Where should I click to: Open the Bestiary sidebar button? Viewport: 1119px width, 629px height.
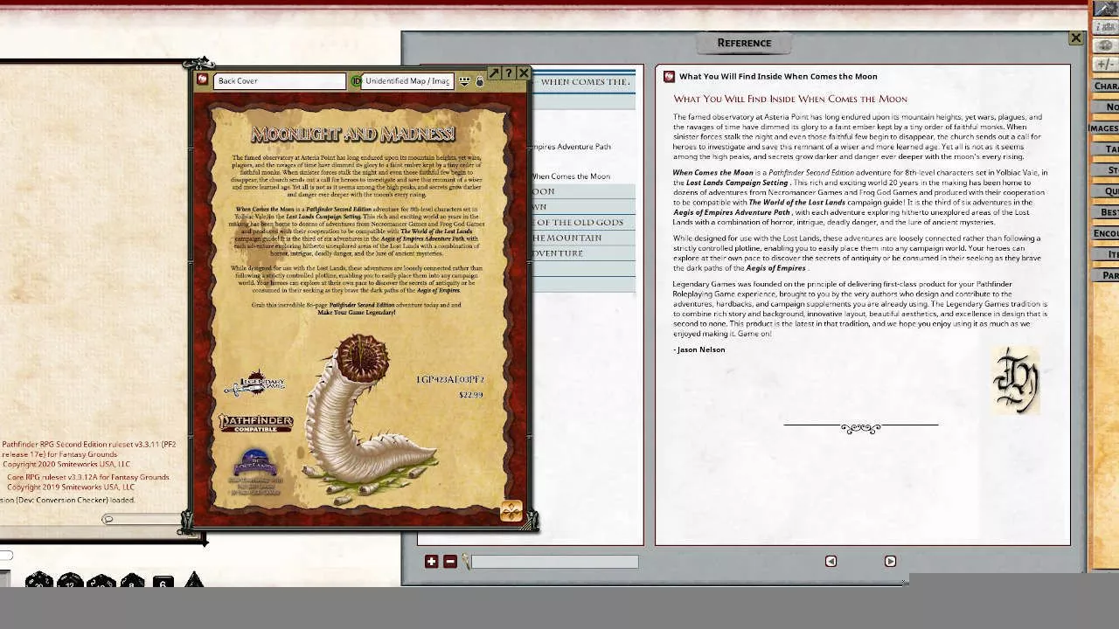coord(1105,211)
